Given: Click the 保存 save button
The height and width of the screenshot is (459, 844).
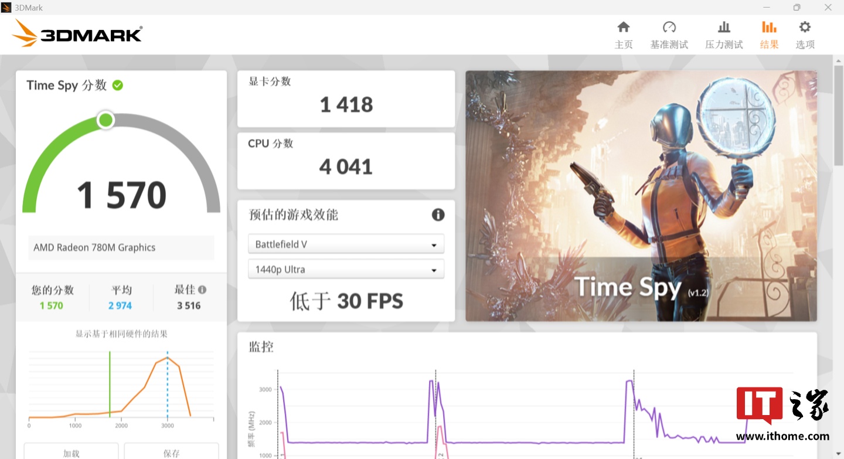Looking at the screenshot, I should (171, 453).
